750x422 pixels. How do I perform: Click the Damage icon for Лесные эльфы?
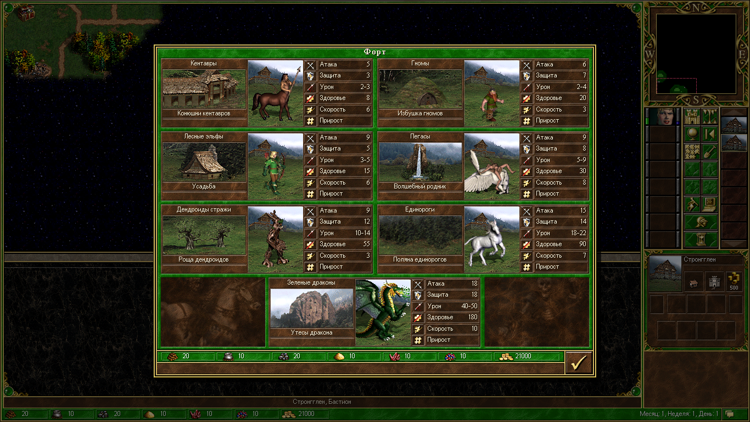(x=310, y=160)
